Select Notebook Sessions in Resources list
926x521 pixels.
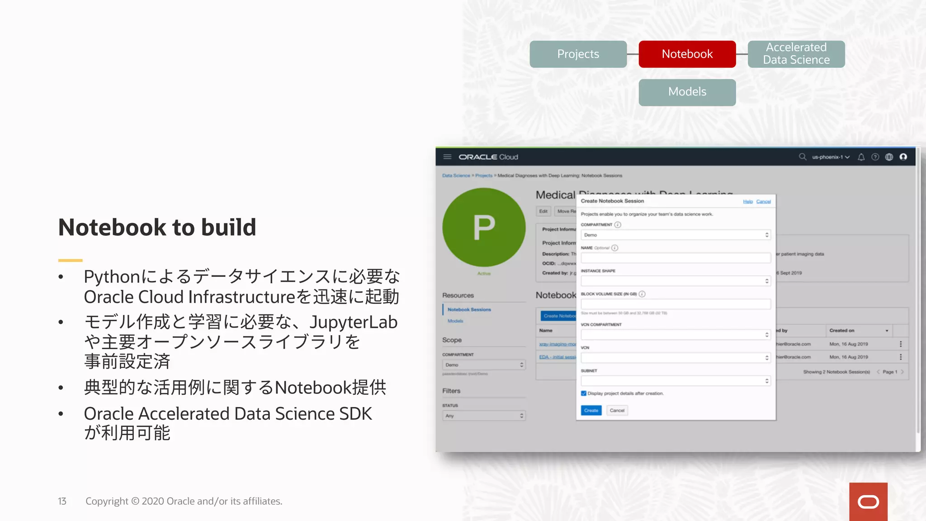(469, 310)
